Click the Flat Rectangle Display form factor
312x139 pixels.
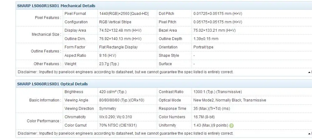point(118,47)
